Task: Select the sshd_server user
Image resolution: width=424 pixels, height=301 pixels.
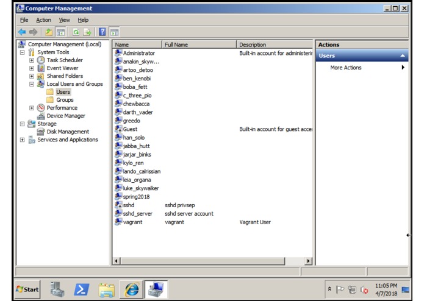Action: click(x=137, y=213)
